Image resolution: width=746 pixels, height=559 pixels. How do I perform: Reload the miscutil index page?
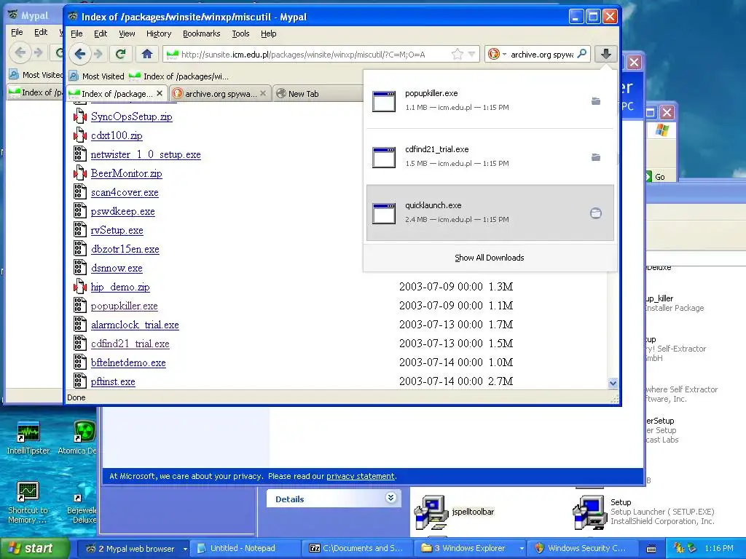pyautogui.click(x=120, y=54)
